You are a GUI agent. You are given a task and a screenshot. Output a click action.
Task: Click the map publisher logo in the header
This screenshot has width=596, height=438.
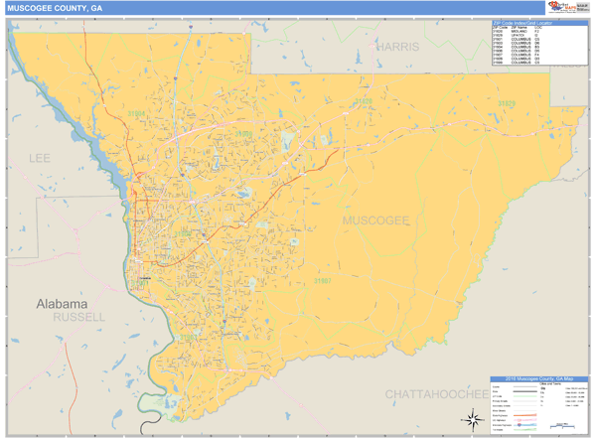(568, 8)
